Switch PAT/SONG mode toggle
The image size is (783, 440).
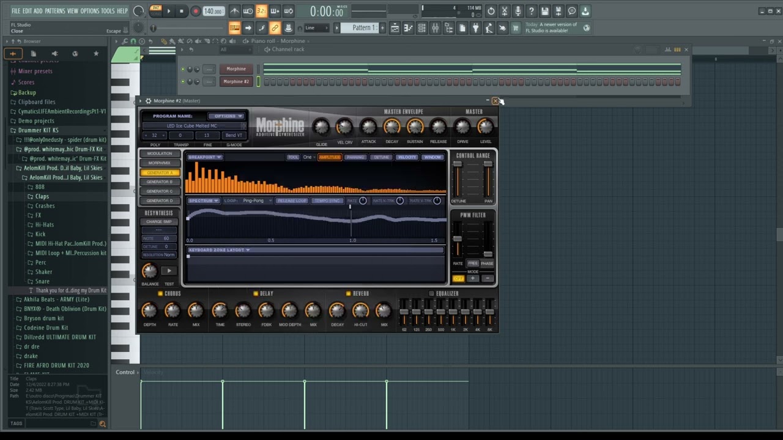coord(156,11)
